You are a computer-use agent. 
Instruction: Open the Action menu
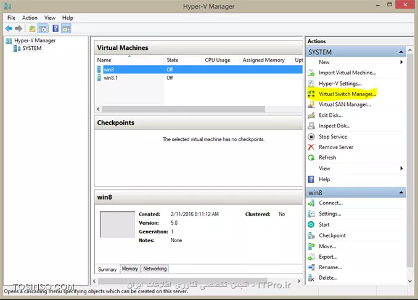[30, 18]
